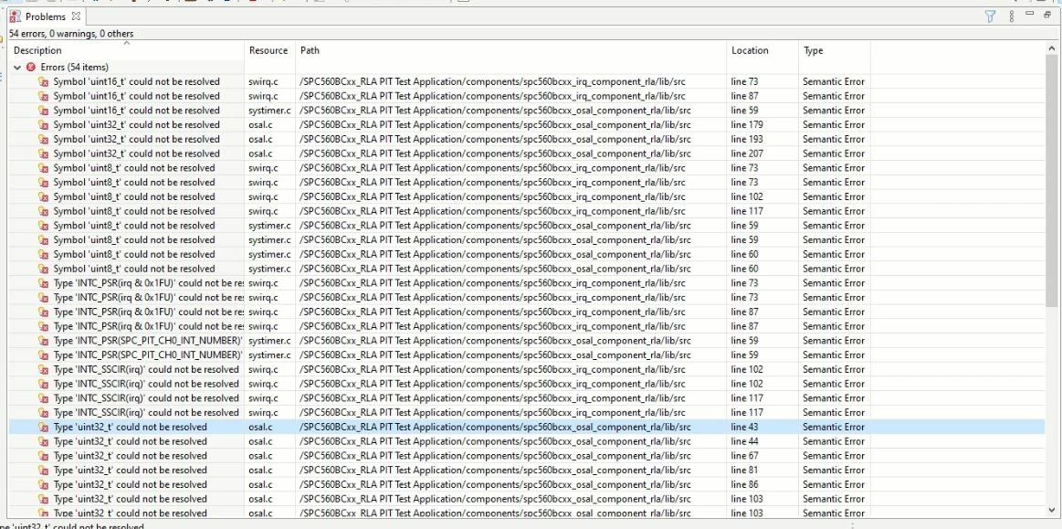The height and width of the screenshot is (529, 1062).
Task: Open the Problems view filter funnel
Action: click(x=990, y=16)
